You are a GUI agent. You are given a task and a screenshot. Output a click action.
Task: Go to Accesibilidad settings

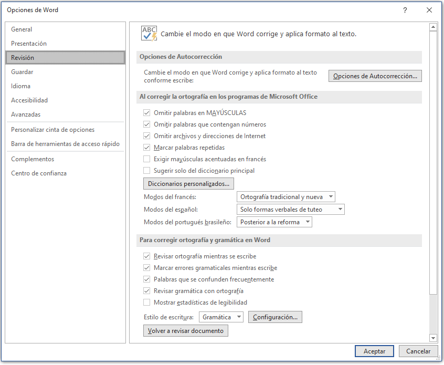tap(65, 100)
